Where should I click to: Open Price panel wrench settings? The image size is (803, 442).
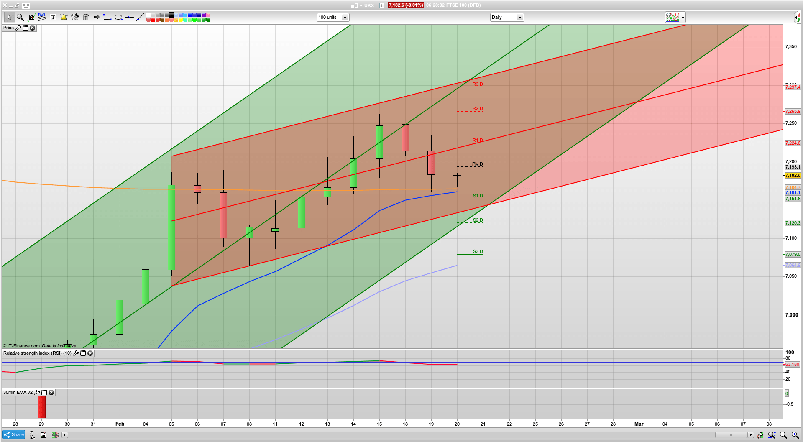18,28
